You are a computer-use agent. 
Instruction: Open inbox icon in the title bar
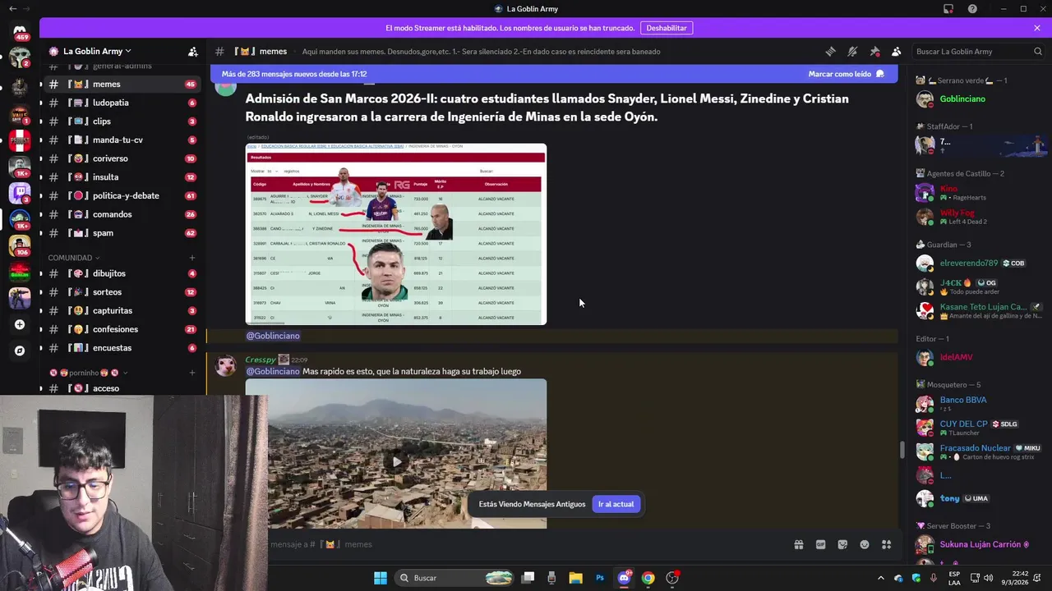click(x=948, y=9)
